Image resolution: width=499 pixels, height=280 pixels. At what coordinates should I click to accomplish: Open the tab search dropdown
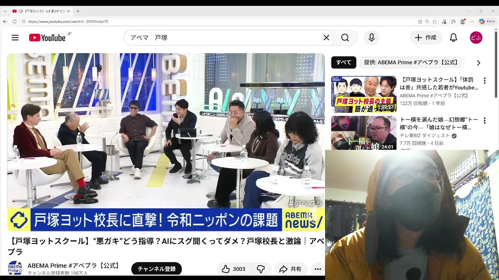[x=5, y=11]
